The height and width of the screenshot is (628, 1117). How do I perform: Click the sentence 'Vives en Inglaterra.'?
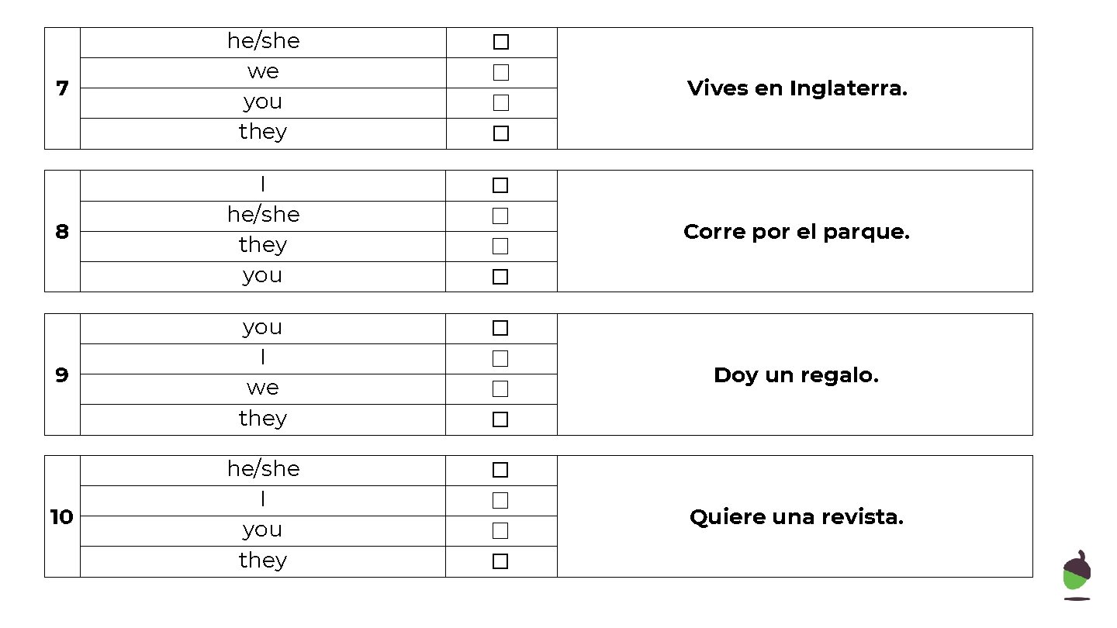pyautogui.click(x=797, y=88)
